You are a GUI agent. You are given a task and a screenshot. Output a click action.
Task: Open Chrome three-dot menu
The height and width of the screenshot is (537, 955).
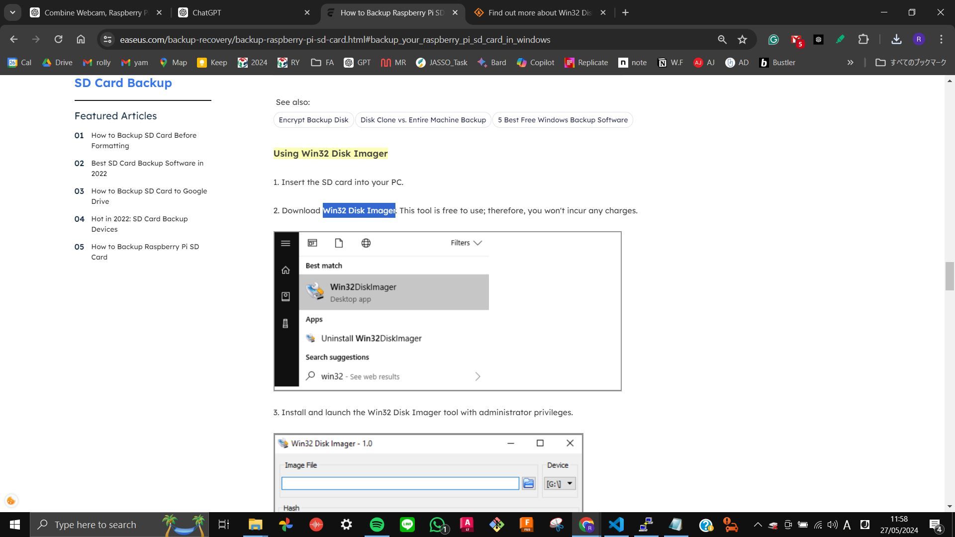[x=941, y=39]
